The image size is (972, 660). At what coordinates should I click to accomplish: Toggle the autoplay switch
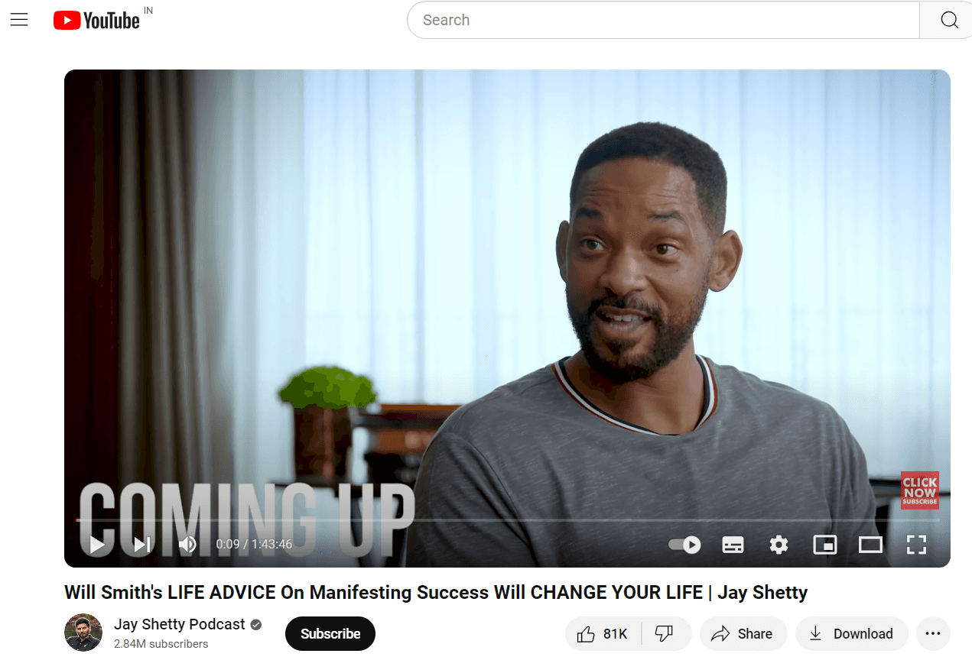pos(684,545)
